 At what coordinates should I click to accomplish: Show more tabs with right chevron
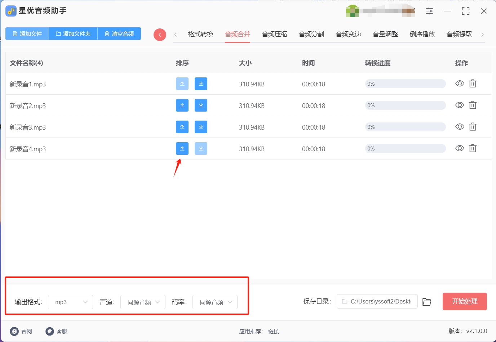pyautogui.click(x=482, y=35)
